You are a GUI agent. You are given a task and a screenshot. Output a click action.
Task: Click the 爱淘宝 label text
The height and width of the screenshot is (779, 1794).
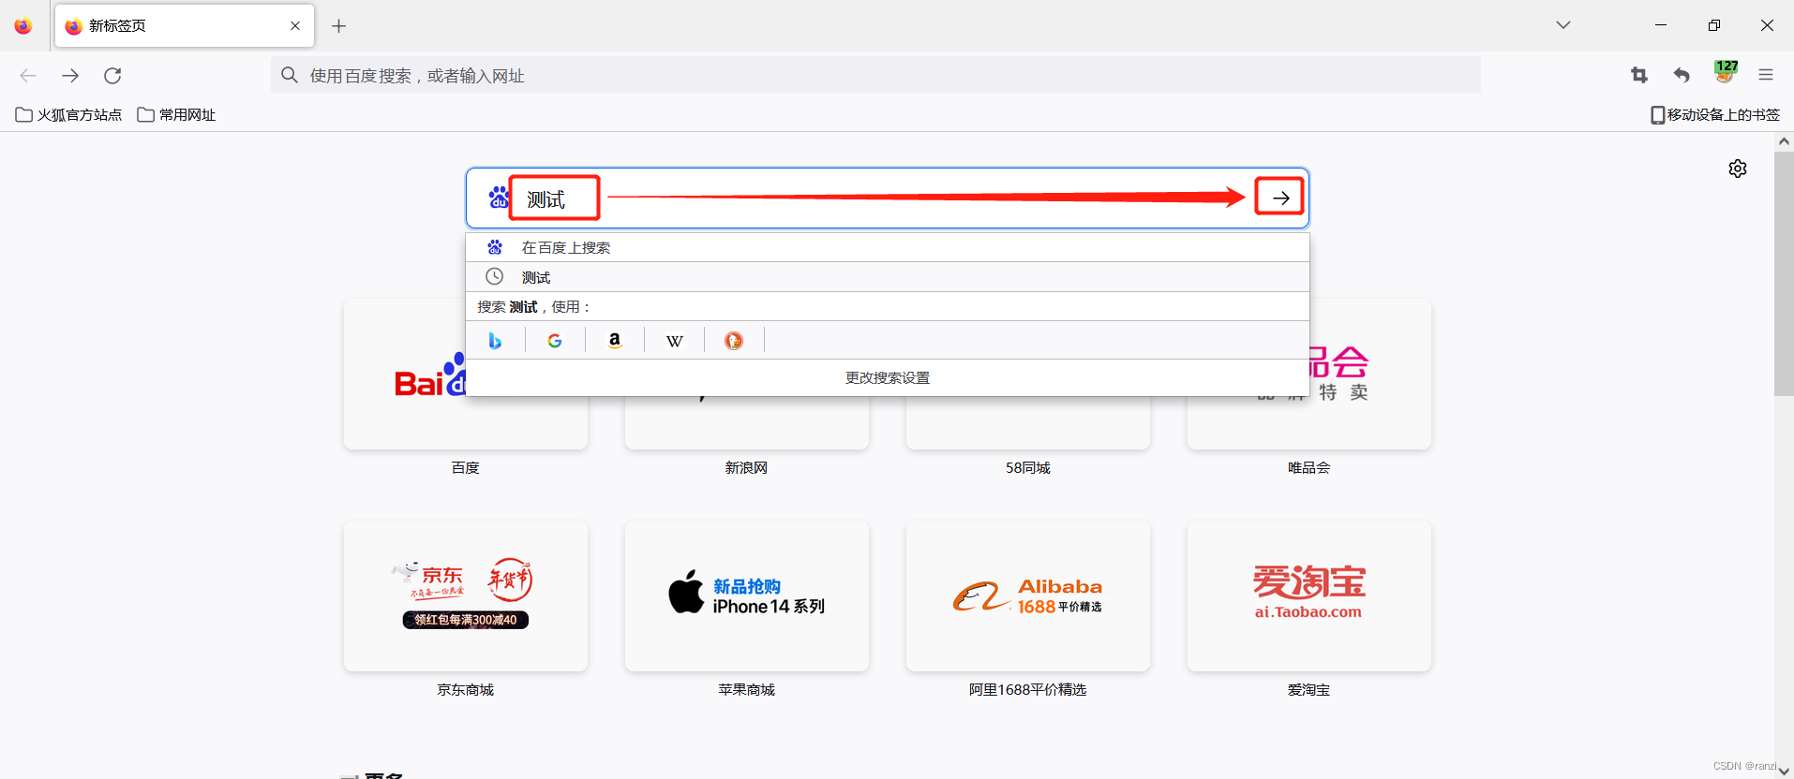point(1308,689)
